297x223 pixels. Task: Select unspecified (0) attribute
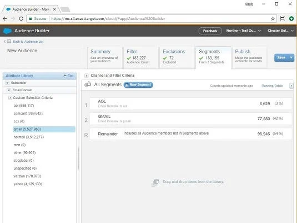(25, 169)
